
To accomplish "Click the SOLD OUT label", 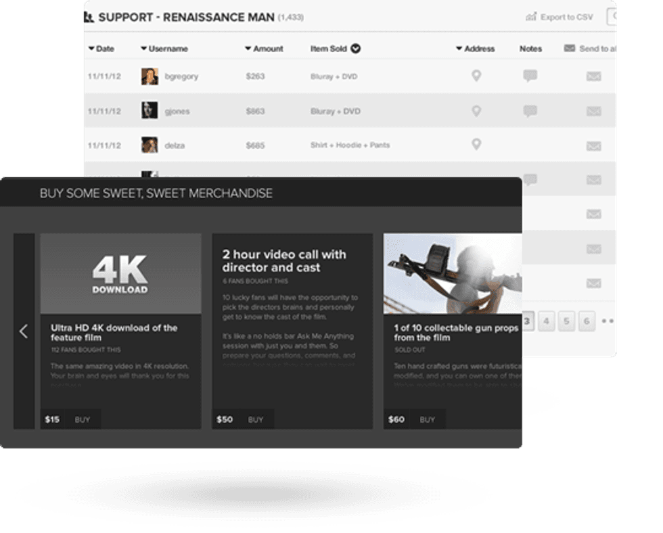I will click(410, 350).
